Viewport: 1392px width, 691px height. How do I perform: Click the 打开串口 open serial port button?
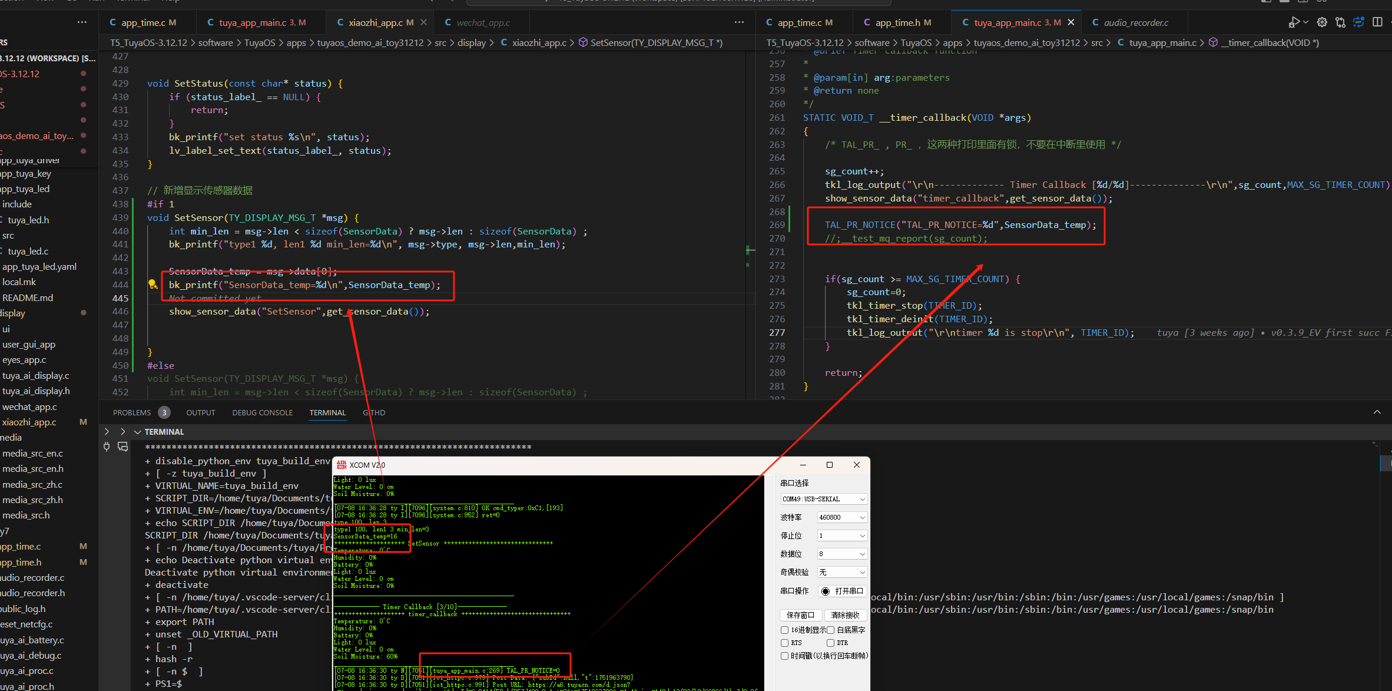(843, 591)
